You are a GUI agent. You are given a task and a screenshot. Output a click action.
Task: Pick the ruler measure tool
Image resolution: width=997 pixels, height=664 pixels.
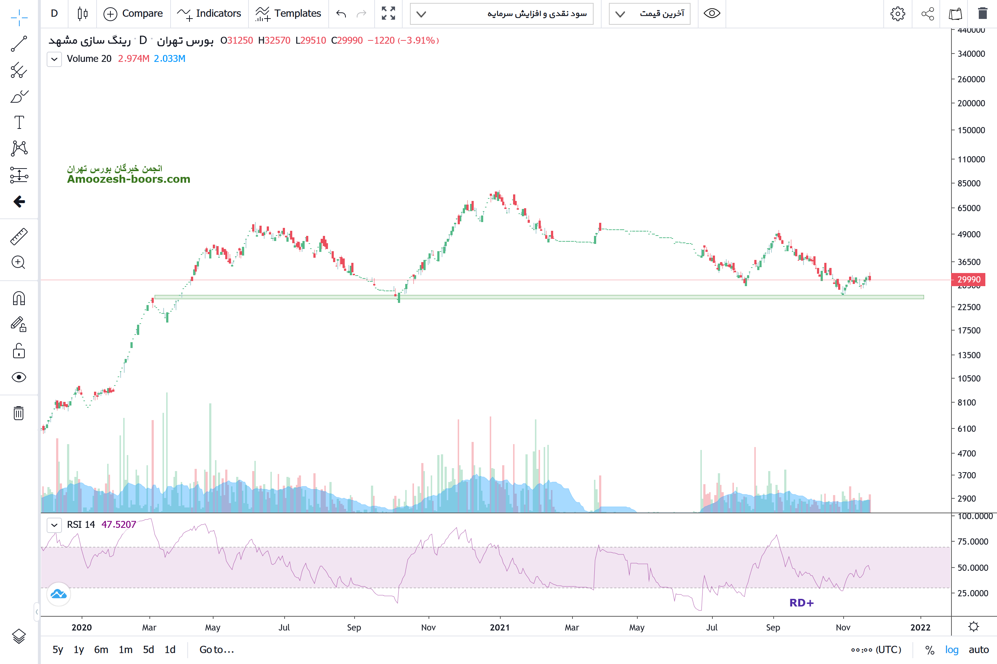(x=19, y=237)
